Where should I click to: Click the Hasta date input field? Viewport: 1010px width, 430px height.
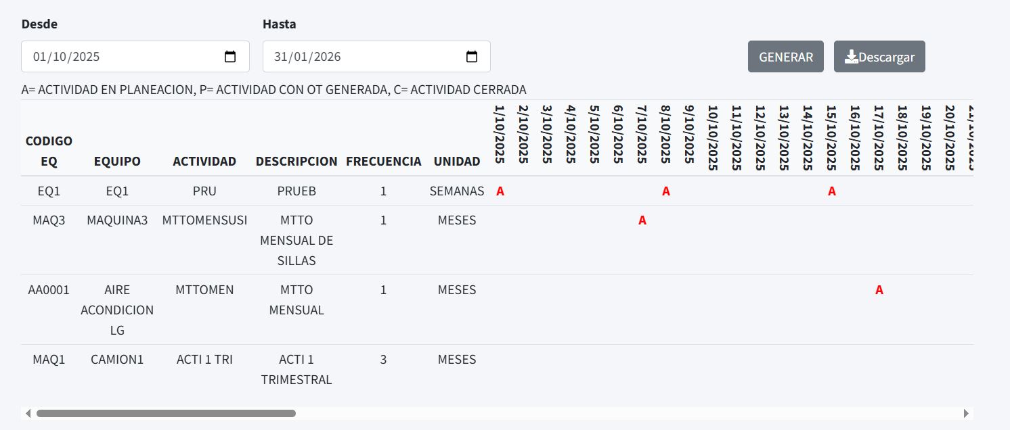click(376, 57)
